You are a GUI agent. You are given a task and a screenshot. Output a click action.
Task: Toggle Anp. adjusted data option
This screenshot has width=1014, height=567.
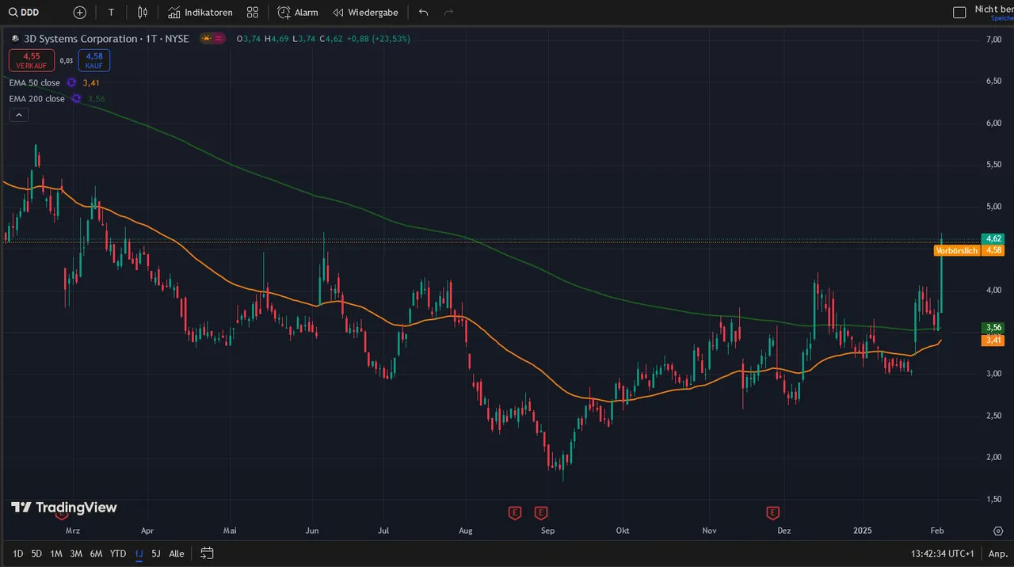click(x=997, y=554)
